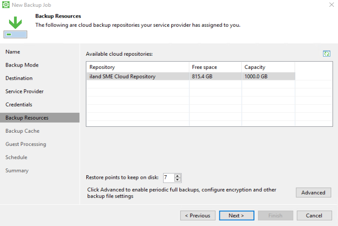The height and width of the screenshot is (226, 338).
Task: Open the Name wizard step
Action: pos(13,52)
